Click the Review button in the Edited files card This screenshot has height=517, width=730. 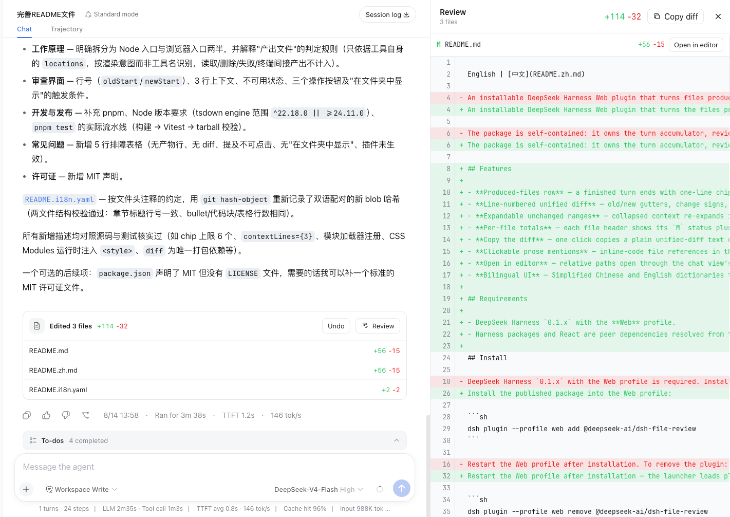click(378, 326)
